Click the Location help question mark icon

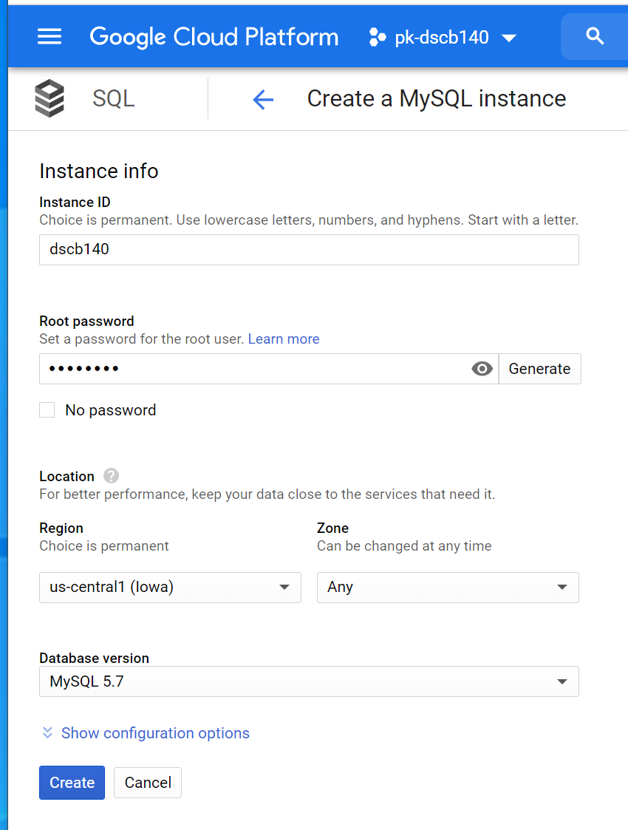pos(112,476)
